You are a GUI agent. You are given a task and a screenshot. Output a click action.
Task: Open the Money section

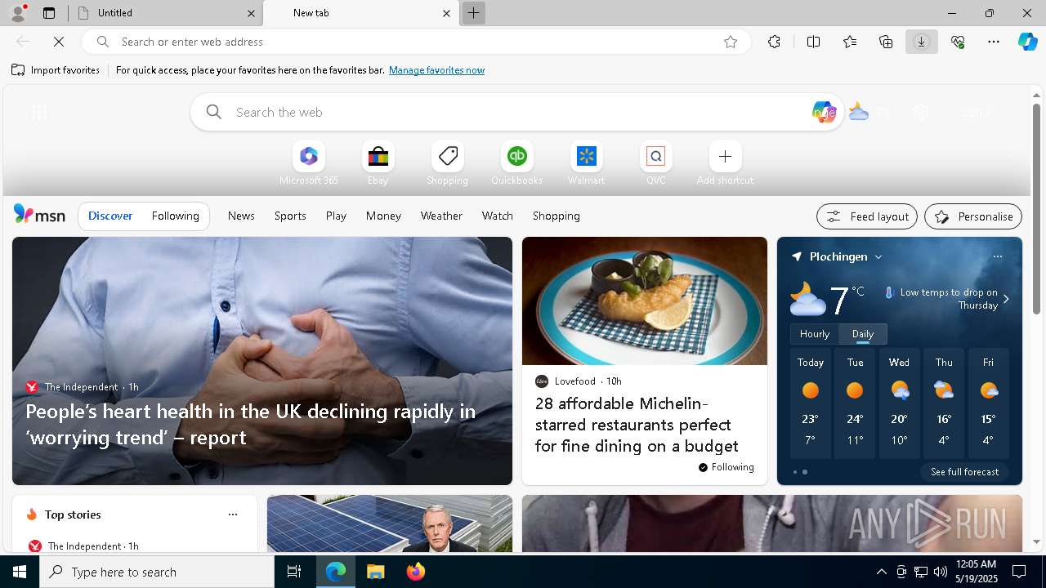point(383,216)
